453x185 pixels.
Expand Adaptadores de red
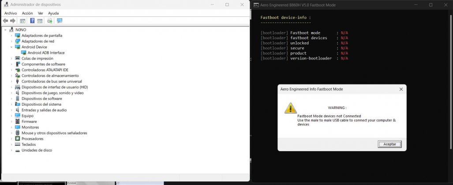click(11, 41)
